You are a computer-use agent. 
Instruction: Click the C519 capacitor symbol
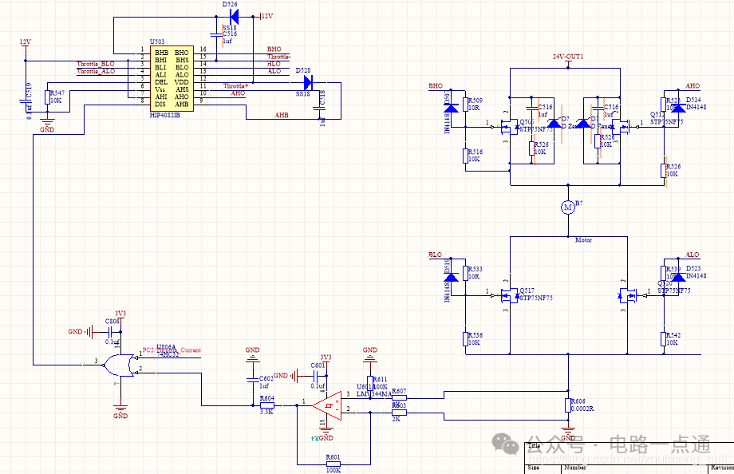click(x=26, y=101)
